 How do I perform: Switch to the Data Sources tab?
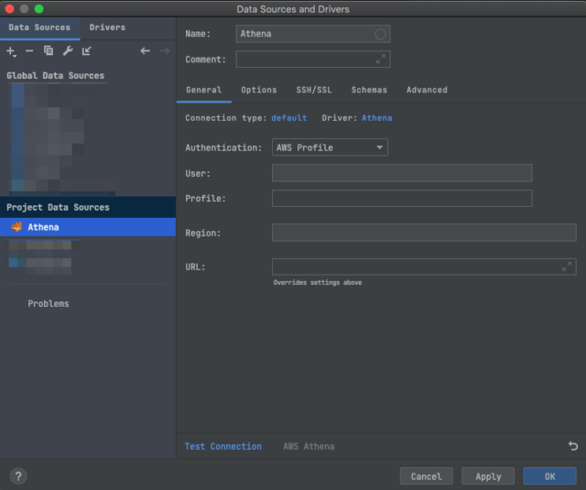point(39,27)
